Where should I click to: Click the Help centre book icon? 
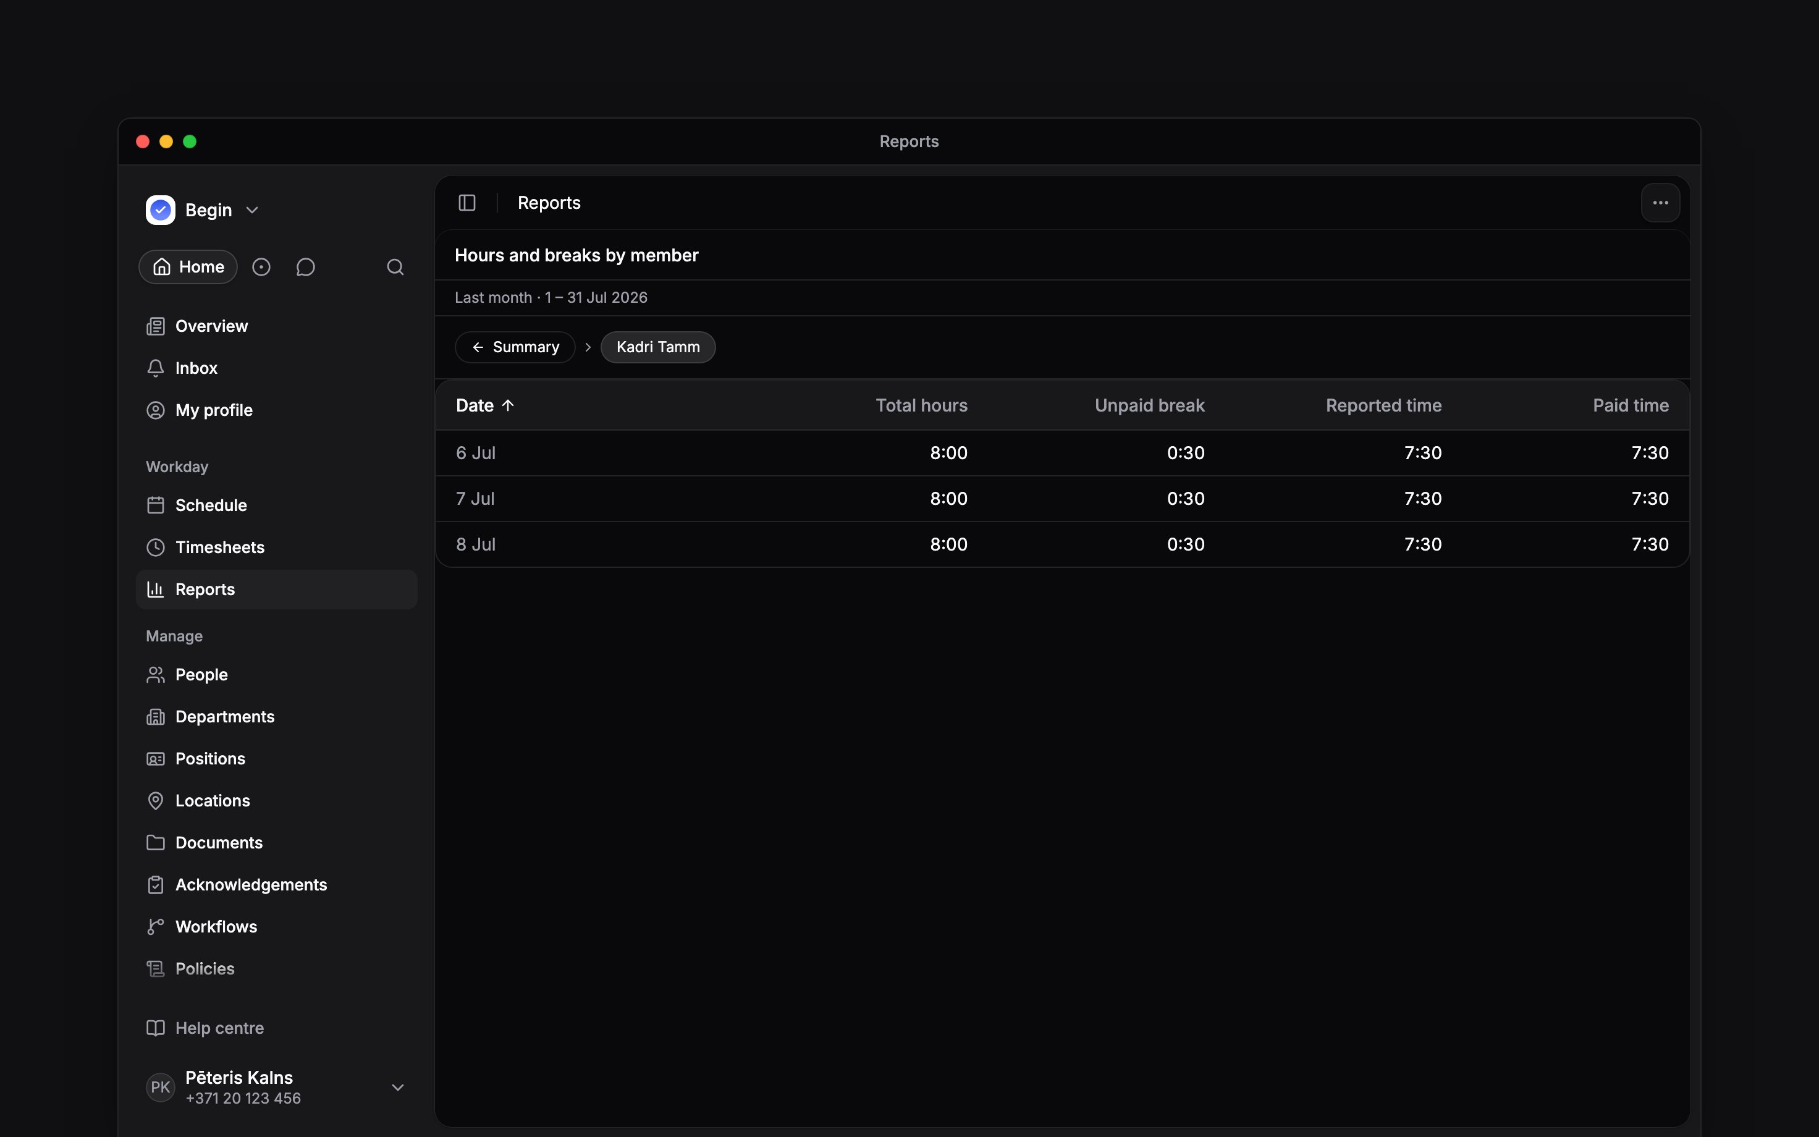pyautogui.click(x=156, y=1028)
